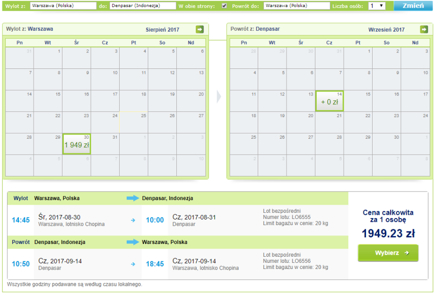Choose August 31 in departure calendar
This screenshot has width=435, height=294.
click(x=105, y=143)
